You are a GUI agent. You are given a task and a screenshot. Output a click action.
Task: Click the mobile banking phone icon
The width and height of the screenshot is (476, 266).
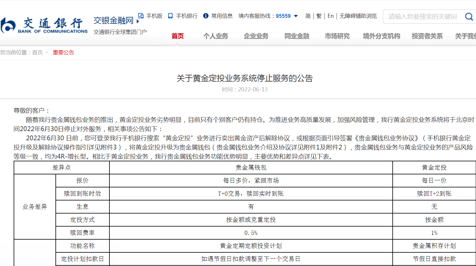click(170, 16)
